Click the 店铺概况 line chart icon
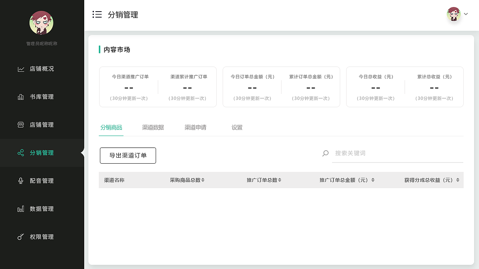 pos(21,69)
